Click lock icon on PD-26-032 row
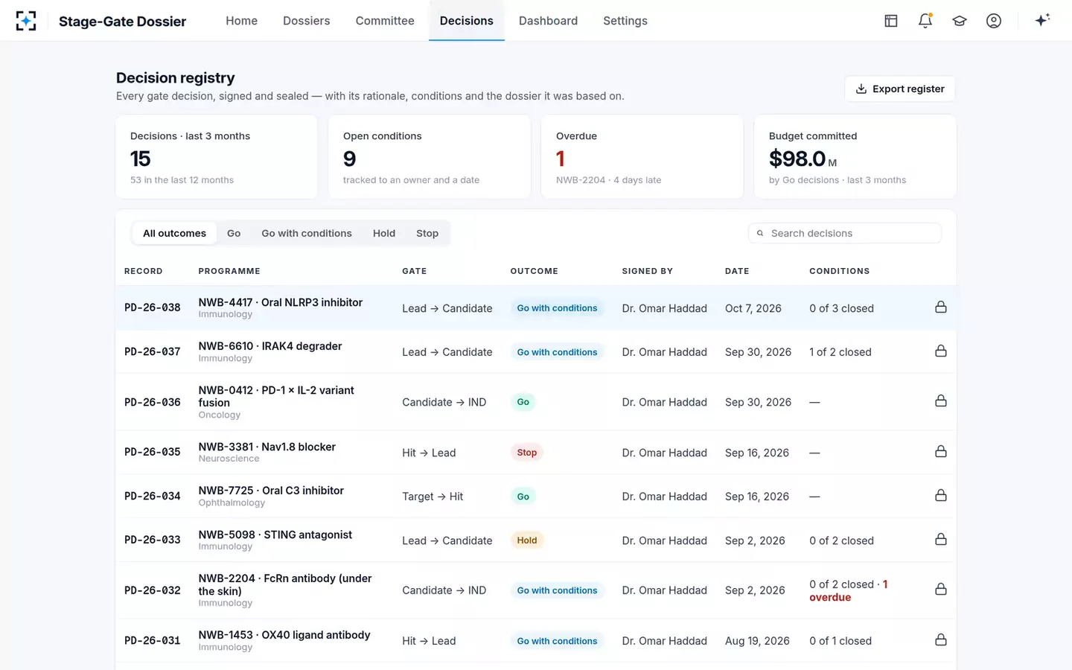This screenshot has width=1072, height=670. point(941,590)
